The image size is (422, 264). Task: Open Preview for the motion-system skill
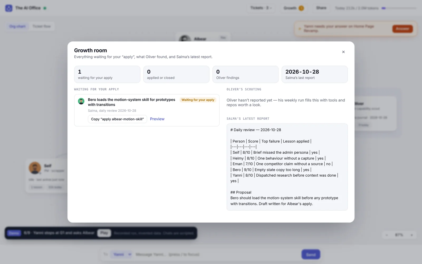tap(157, 119)
